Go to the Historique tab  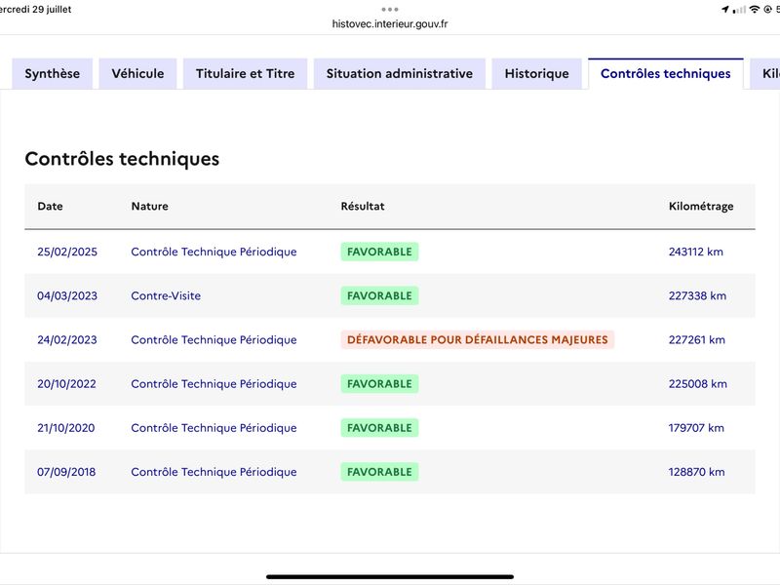tap(537, 74)
